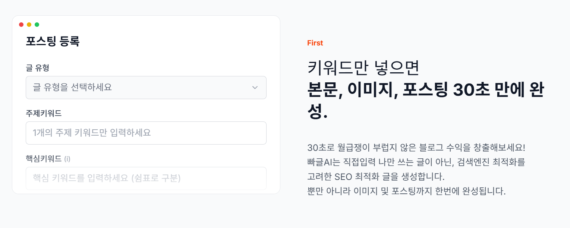570x228 pixels.
Task: Click the 핵심키워드 field label
Action: pos(44,159)
